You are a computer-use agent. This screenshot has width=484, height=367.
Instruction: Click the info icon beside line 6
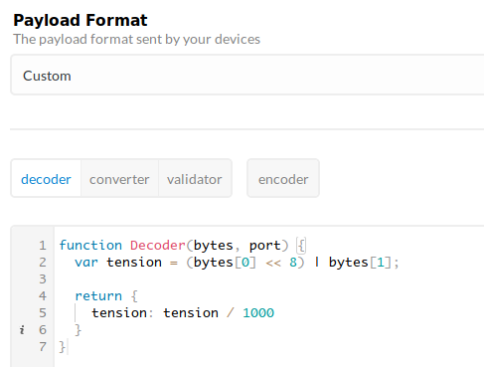pyautogui.click(x=22, y=330)
